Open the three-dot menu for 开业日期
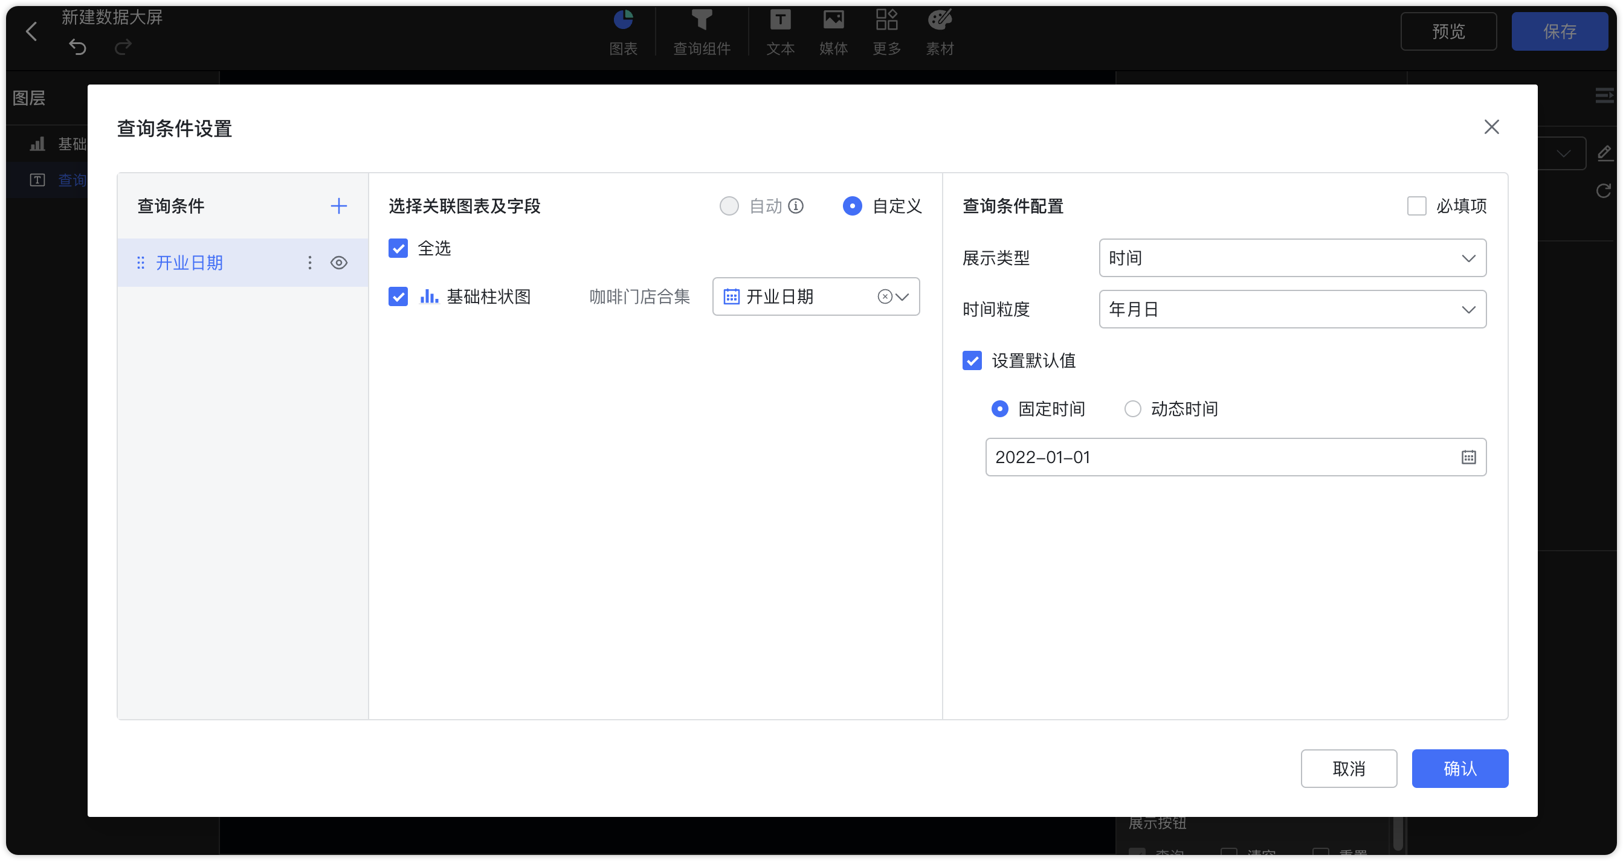 (309, 263)
